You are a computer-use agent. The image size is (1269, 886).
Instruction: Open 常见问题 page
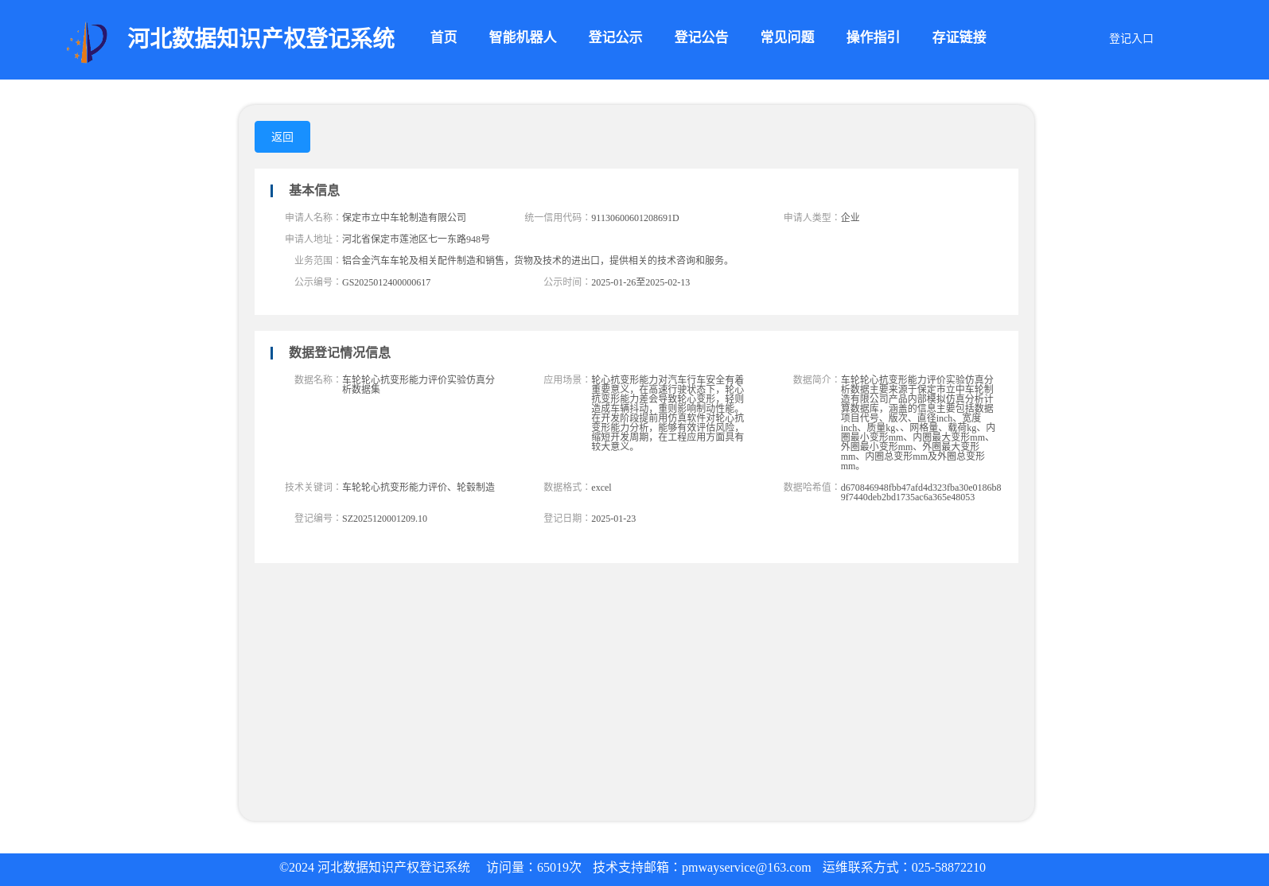[x=787, y=37]
